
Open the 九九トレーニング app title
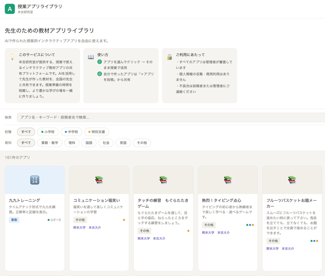click(25, 200)
